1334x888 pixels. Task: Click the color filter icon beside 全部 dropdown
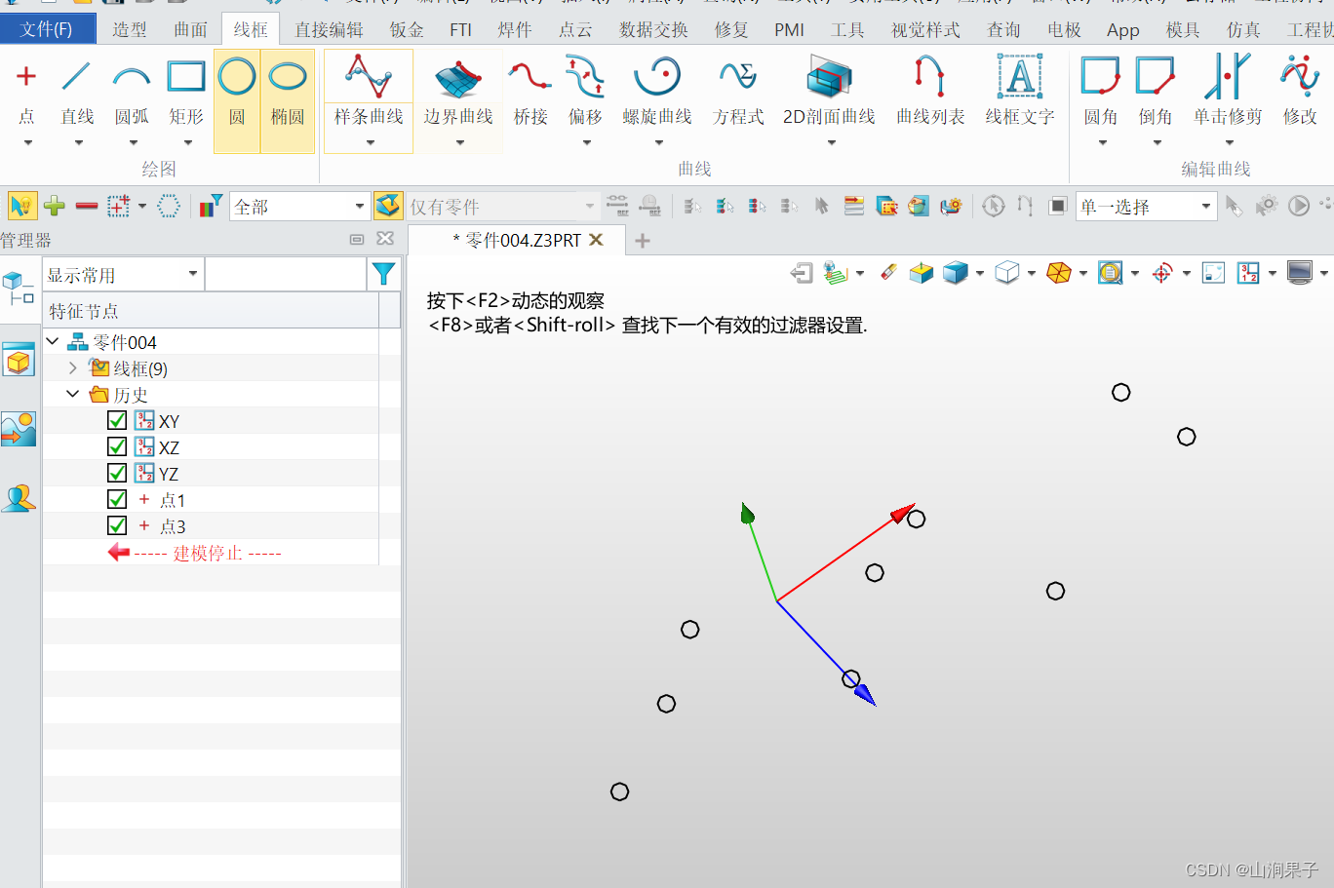pos(211,206)
